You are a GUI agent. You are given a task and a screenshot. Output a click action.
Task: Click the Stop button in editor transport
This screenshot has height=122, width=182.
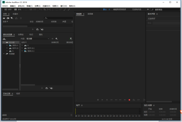pos(98,100)
